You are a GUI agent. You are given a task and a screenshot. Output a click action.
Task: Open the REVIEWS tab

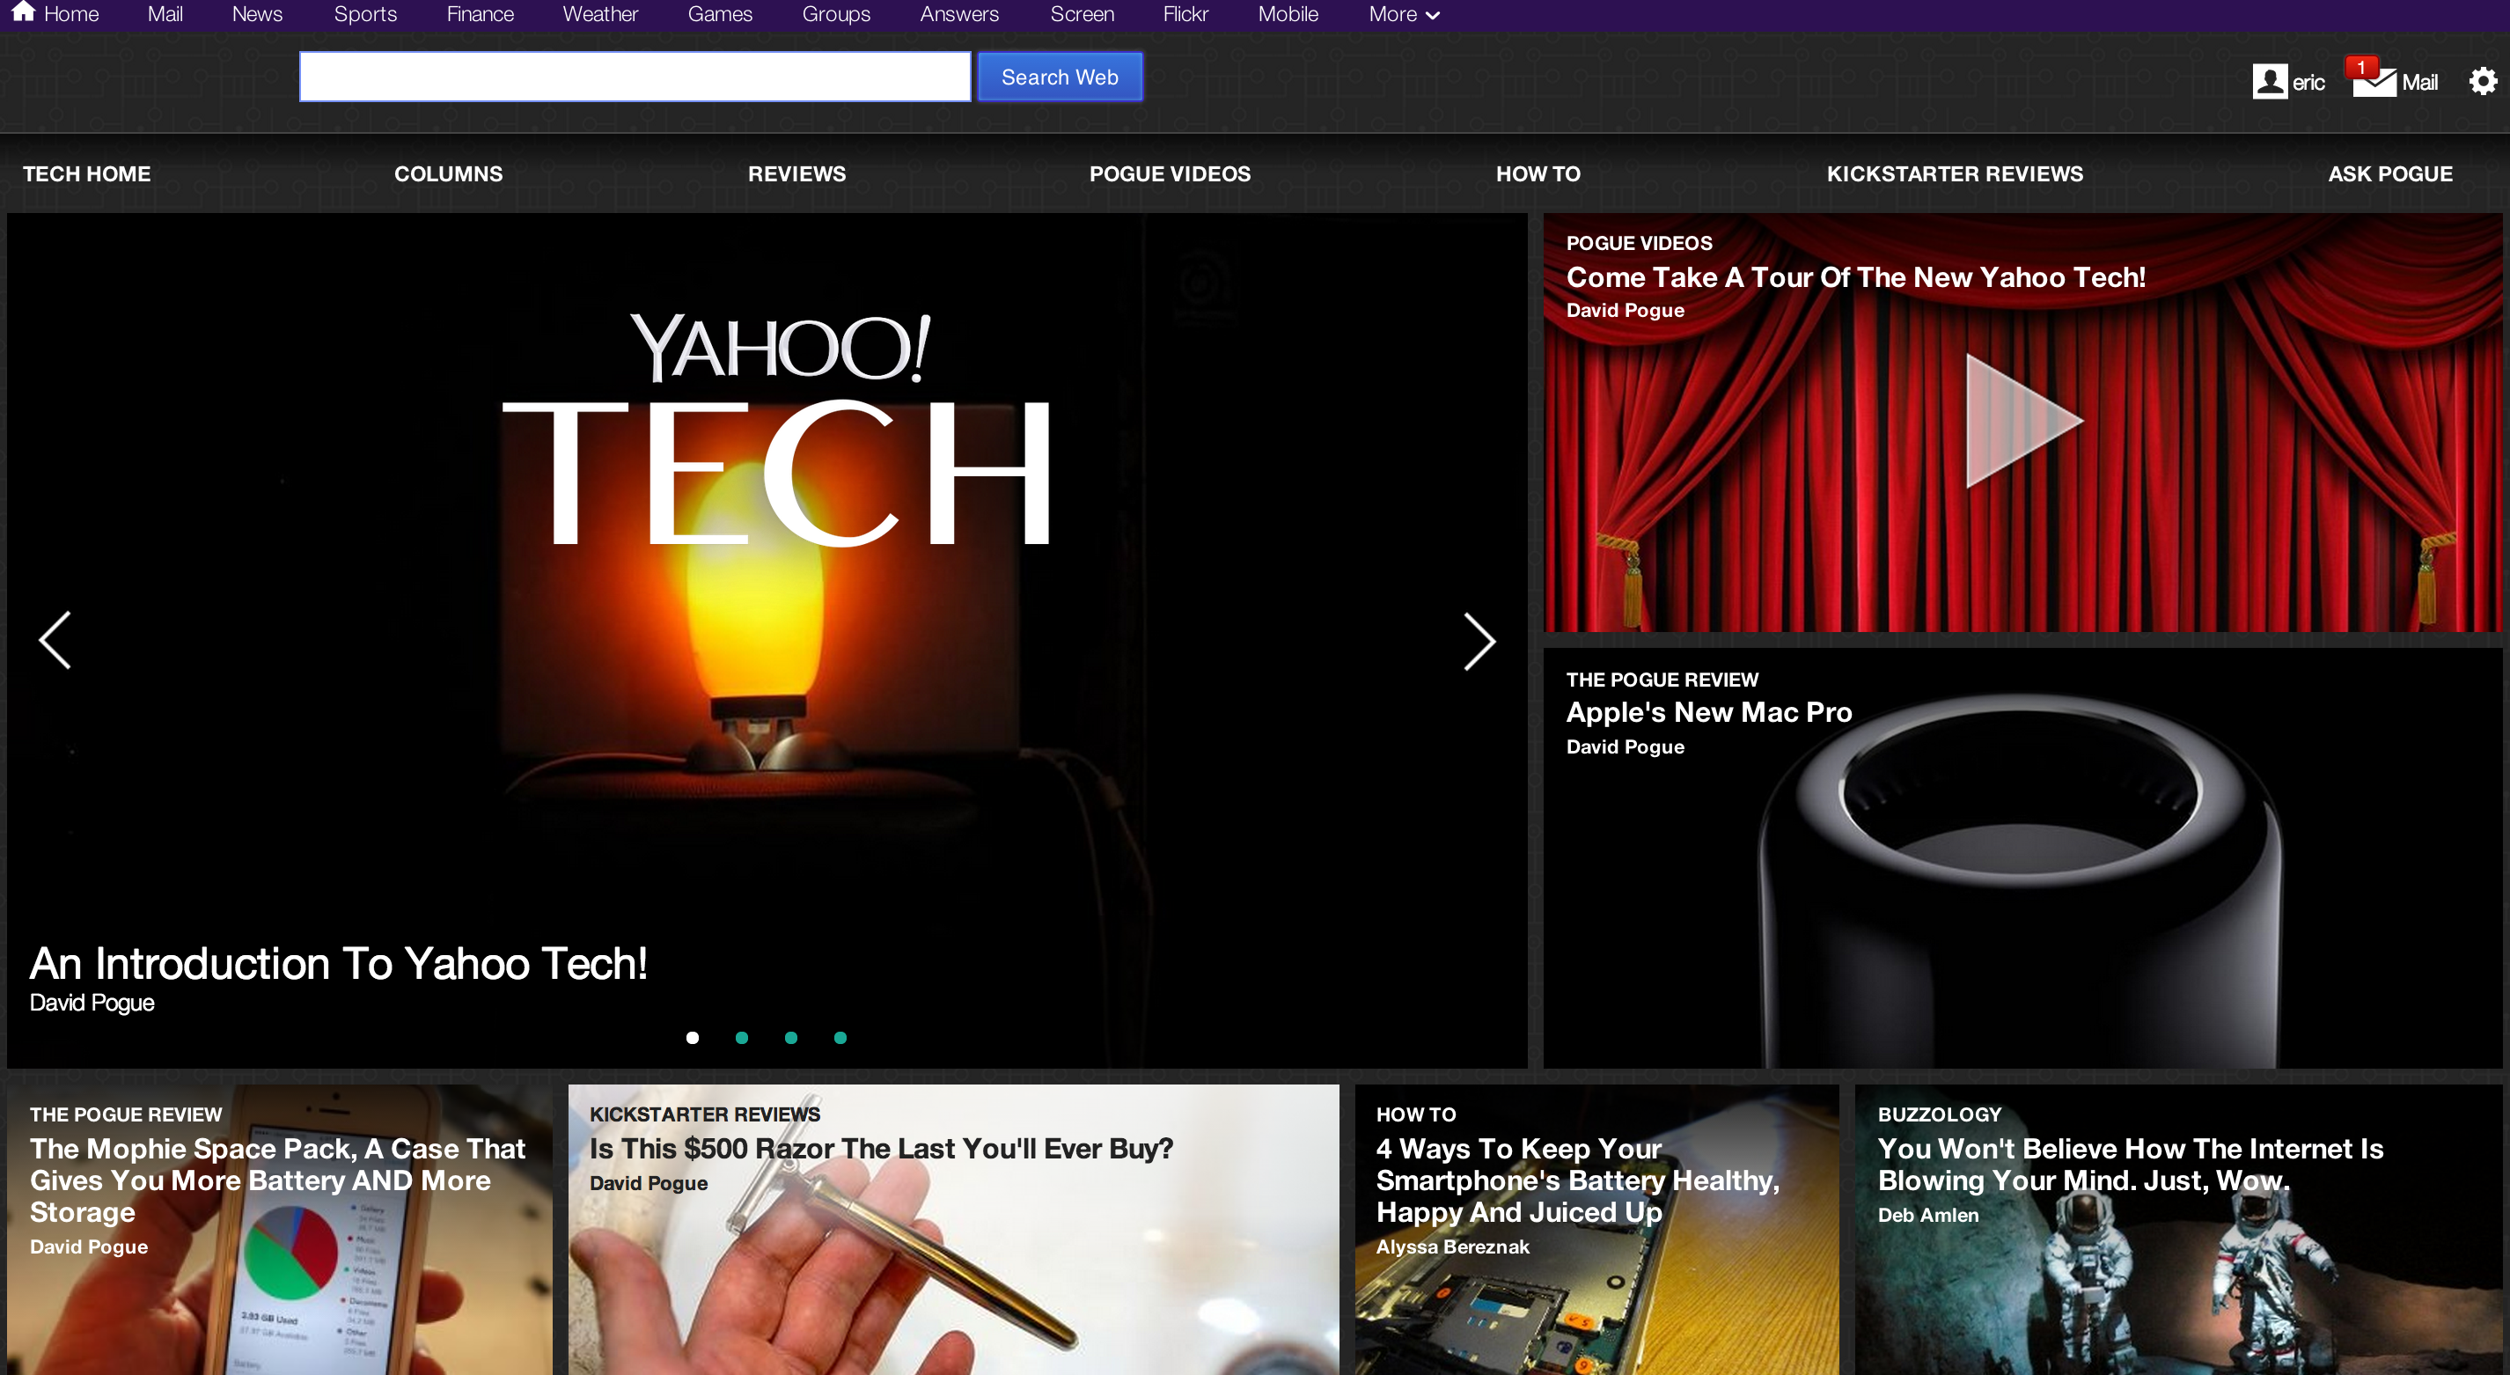[797, 173]
